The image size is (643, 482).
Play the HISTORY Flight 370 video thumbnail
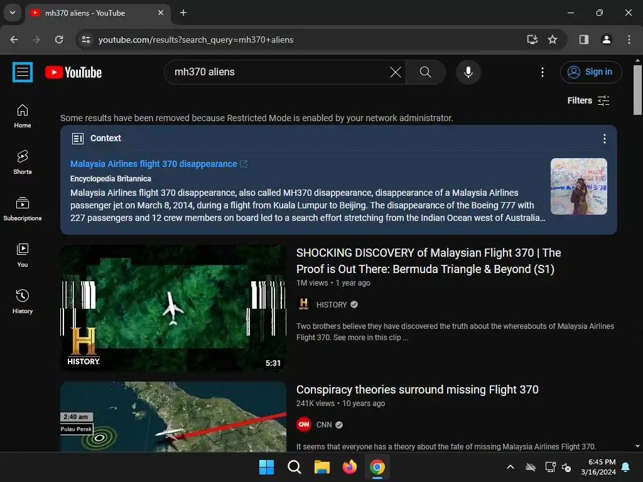(173, 308)
